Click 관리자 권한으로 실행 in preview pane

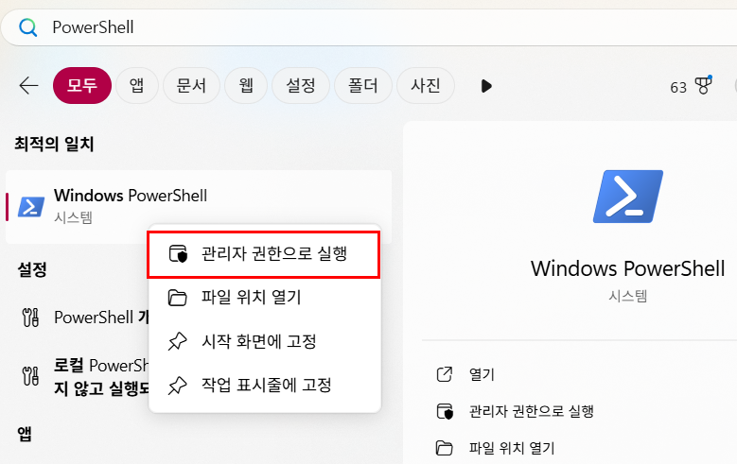point(531,411)
